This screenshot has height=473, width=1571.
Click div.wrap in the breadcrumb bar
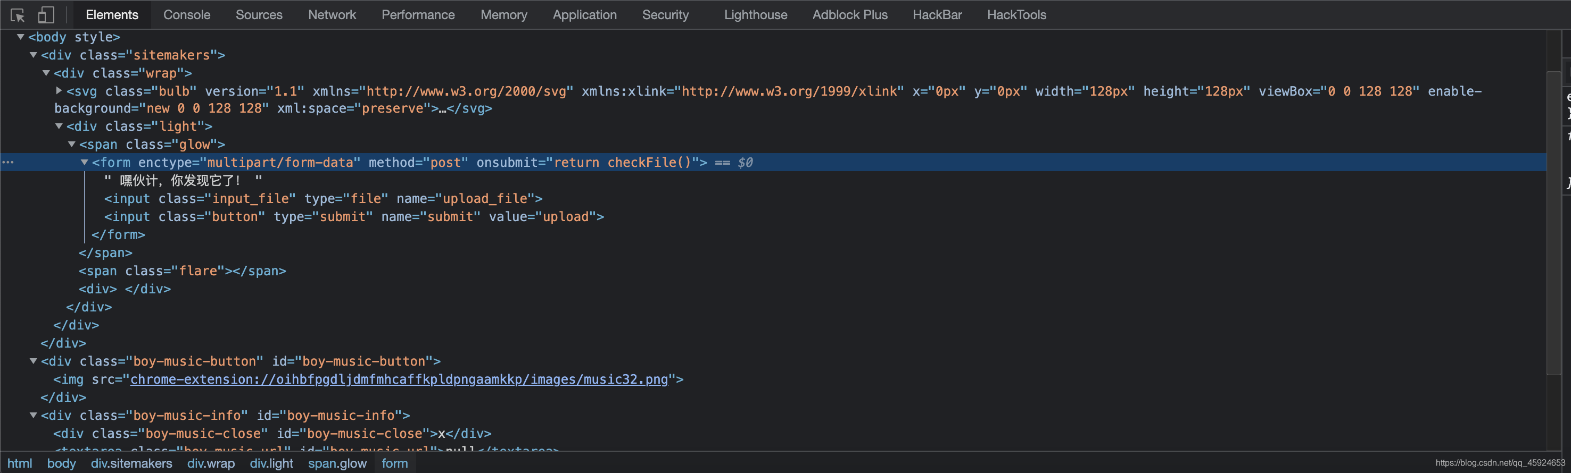tap(211, 463)
